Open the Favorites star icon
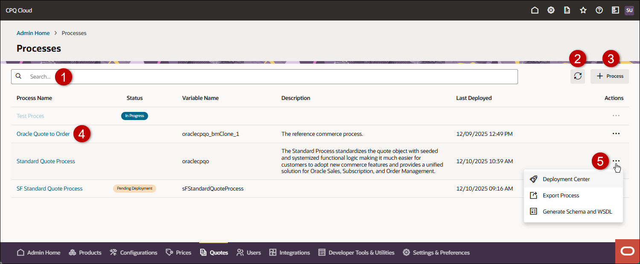 583,10
